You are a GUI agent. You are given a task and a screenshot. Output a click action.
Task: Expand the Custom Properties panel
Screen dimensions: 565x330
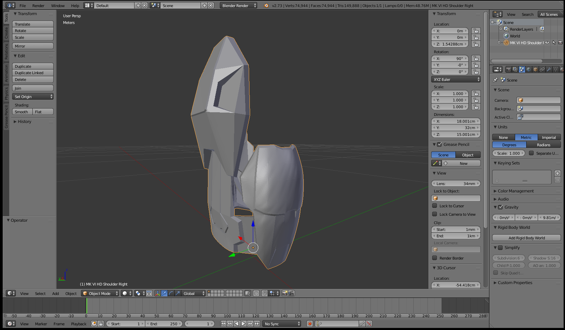(515, 283)
